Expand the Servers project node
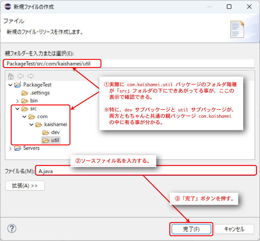The width and height of the screenshot is (260, 241). (x=11, y=148)
